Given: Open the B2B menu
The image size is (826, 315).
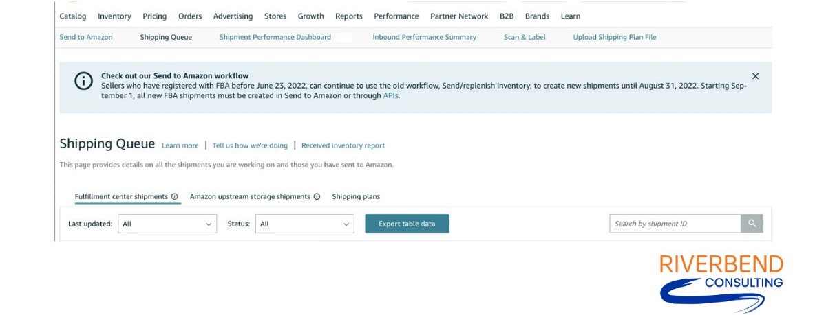Looking at the screenshot, I should click(x=507, y=16).
